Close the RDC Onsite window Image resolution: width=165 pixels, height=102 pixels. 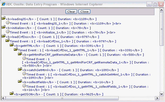161,4
